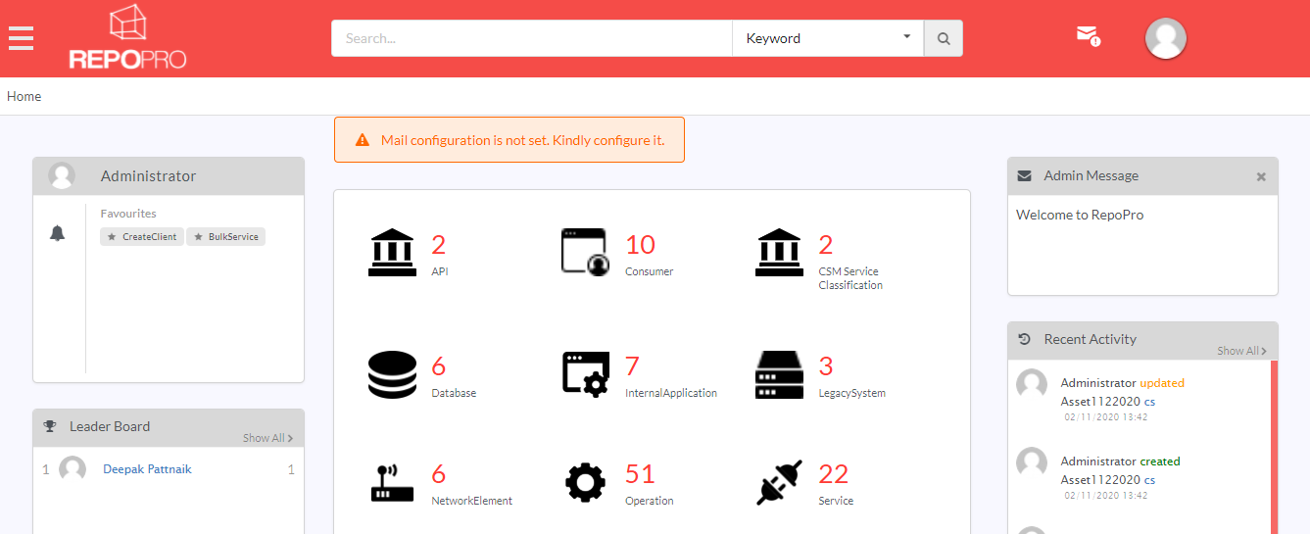The height and width of the screenshot is (534, 1310).
Task: Open the Consumer asset type icon
Action: [x=585, y=253]
